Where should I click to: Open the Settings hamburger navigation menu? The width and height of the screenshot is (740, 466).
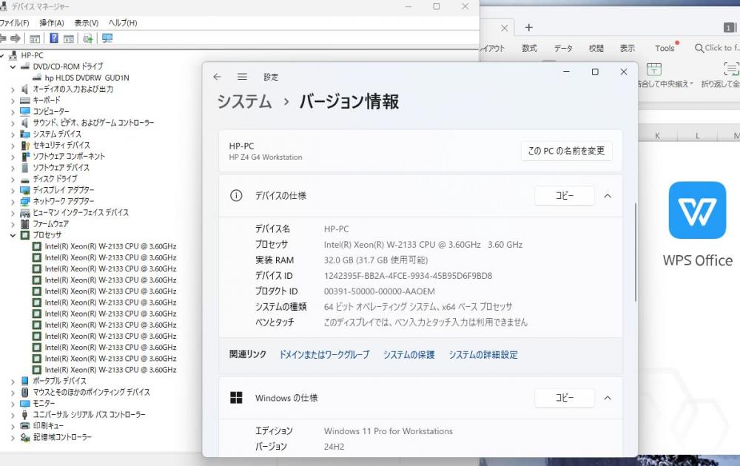coord(242,77)
